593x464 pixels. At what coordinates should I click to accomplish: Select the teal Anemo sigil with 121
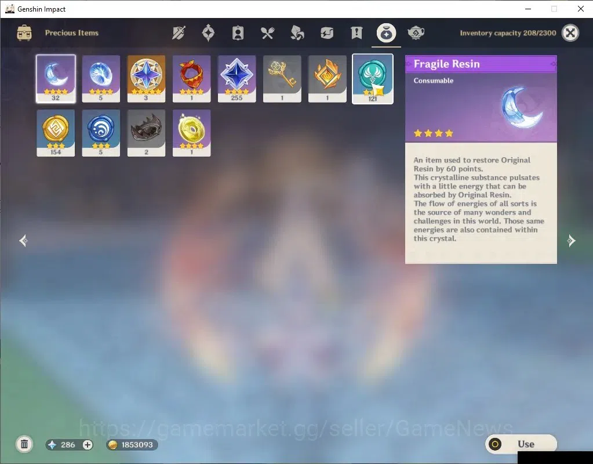click(373, 79)
